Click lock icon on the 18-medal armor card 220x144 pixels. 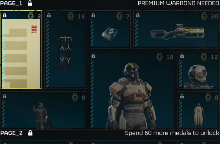93,56
